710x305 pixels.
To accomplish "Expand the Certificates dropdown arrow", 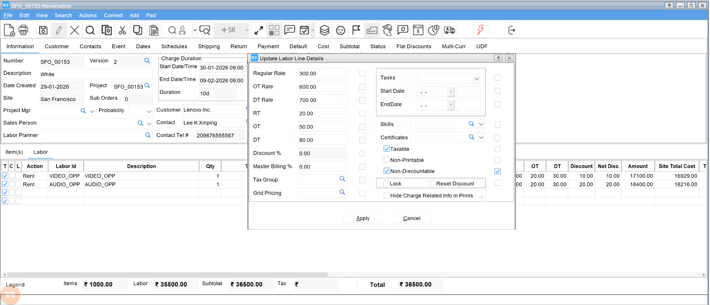I will click(x=481, y=138).
